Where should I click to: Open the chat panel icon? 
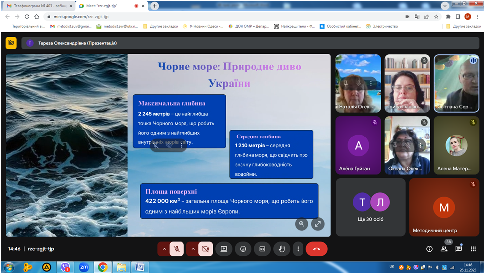[458, 249]
